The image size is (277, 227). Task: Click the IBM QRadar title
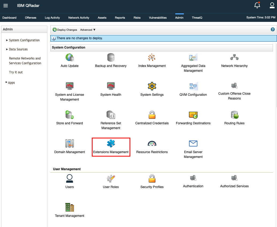[x=28, y=5]
